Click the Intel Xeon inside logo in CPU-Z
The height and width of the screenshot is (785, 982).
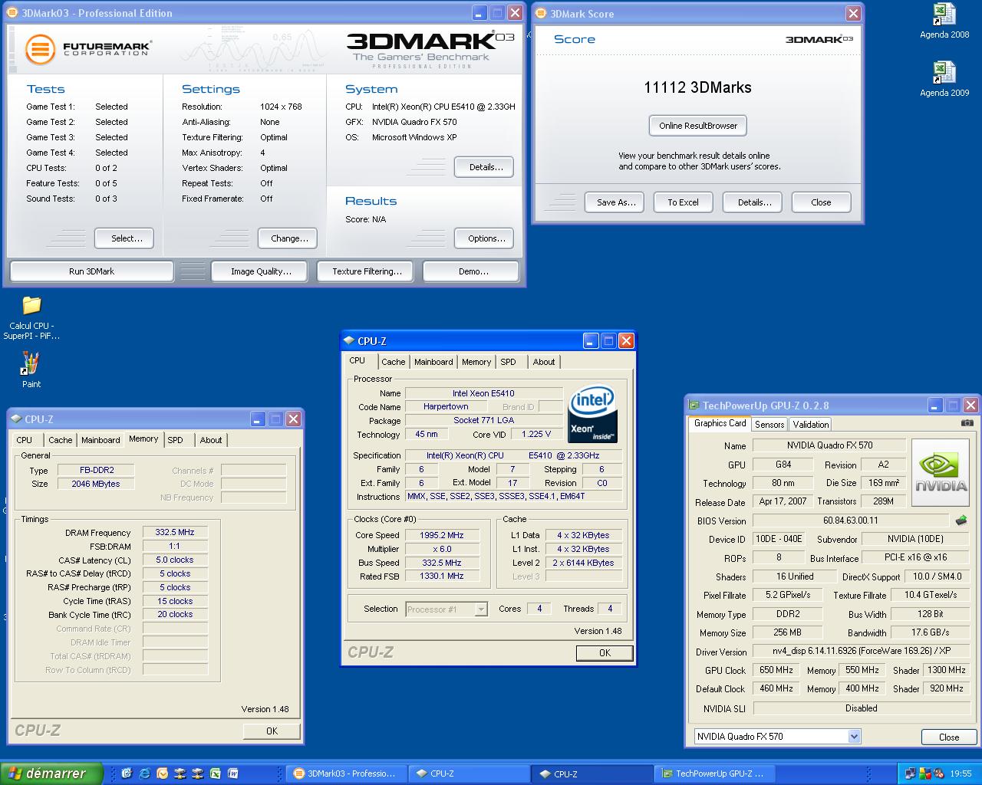click(592, 415)
